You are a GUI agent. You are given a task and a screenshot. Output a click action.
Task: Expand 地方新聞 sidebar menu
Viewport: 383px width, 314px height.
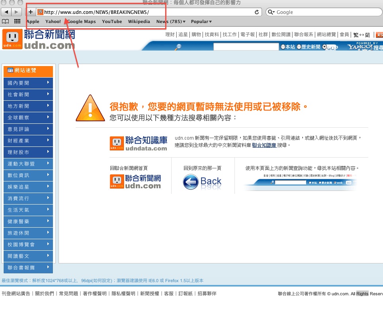click(x=28, y=106)
